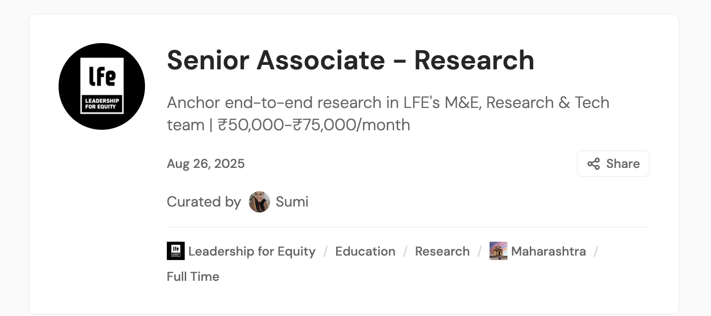The height and width of the screenshot is (316, 711).
Task: Click the Maharashtra landmark thumbnail image
Action: point(498,251)
